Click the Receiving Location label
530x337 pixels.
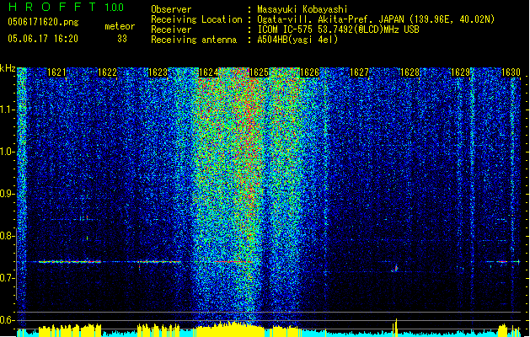[196, 19]
